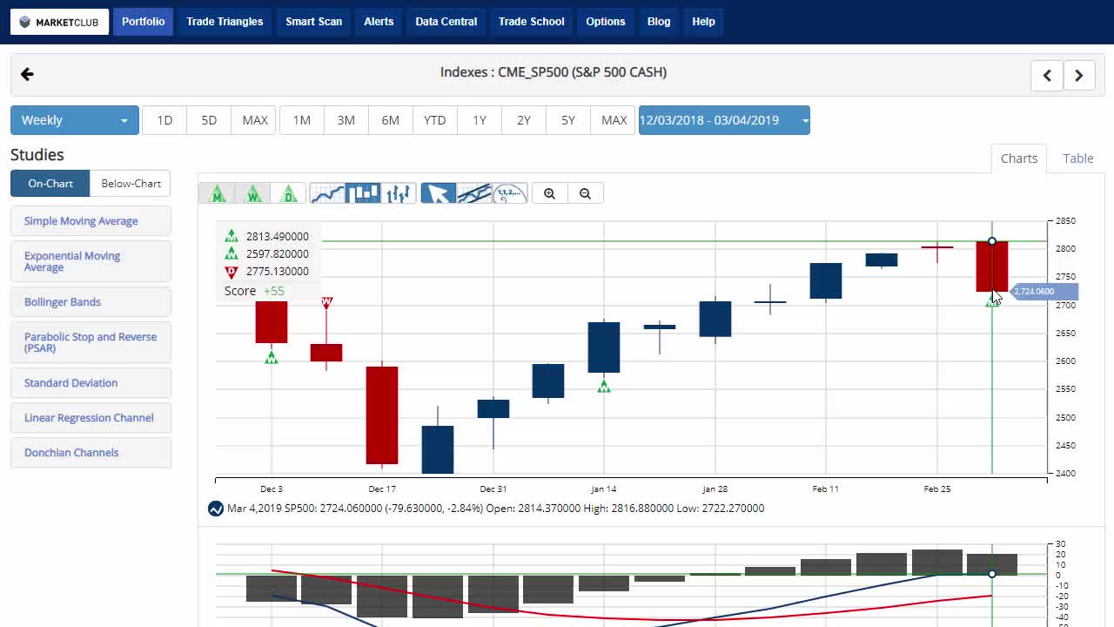Select the YTD range button
The width and height of the screenshot is (1114, 627).
pyautogui.click(x=435, y=120)
